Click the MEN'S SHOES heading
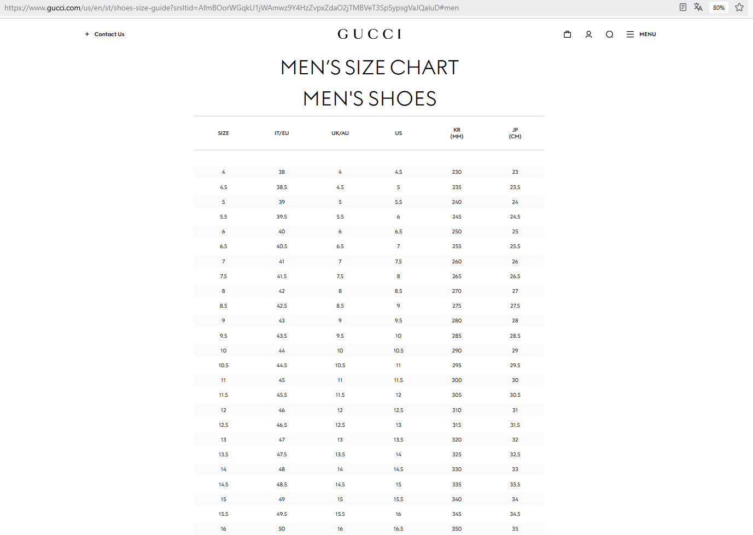The image size is (753, 535). 369,98
